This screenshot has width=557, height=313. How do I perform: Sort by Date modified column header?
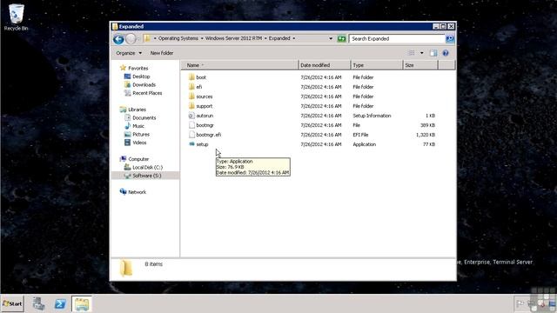pos(325,65)
